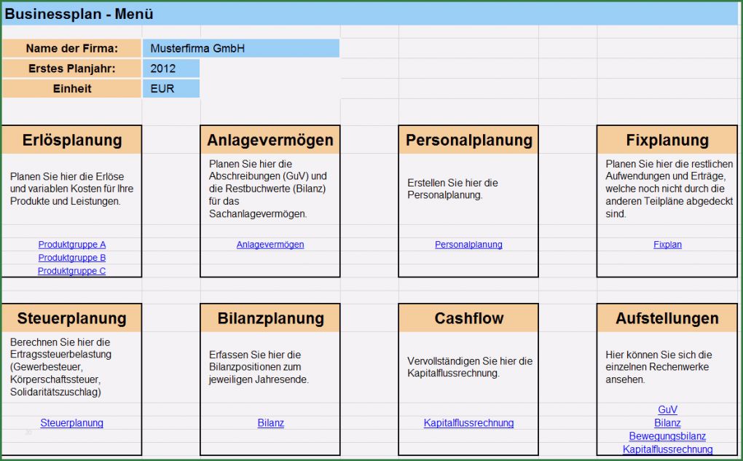Click the Erlösplanung section header
Image resolution: width=743 pixels, height=461 pixels.
[x=71, y=139]
